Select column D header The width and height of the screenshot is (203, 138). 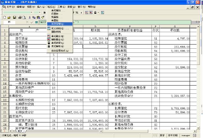[95, 27]
